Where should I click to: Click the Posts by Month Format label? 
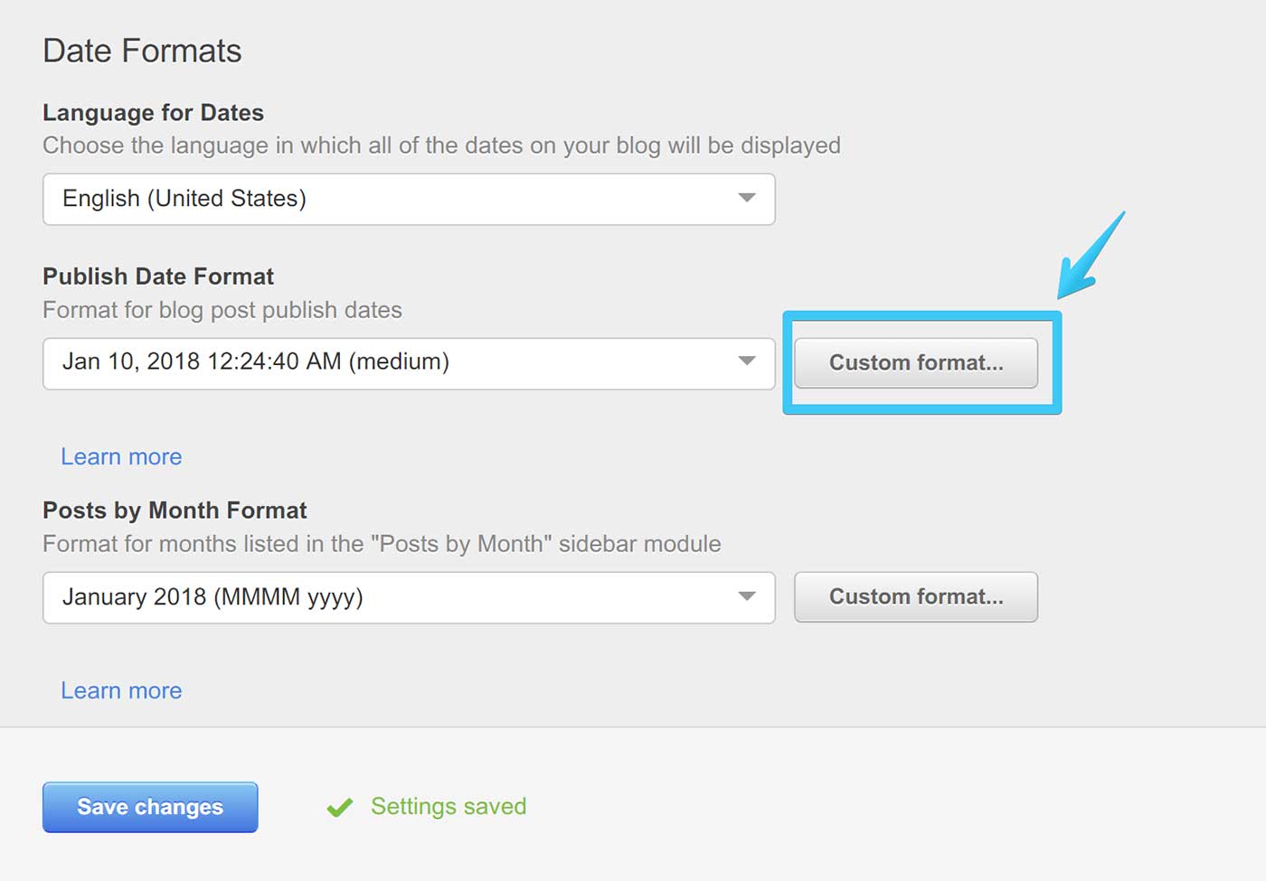[x=175, y=511]
